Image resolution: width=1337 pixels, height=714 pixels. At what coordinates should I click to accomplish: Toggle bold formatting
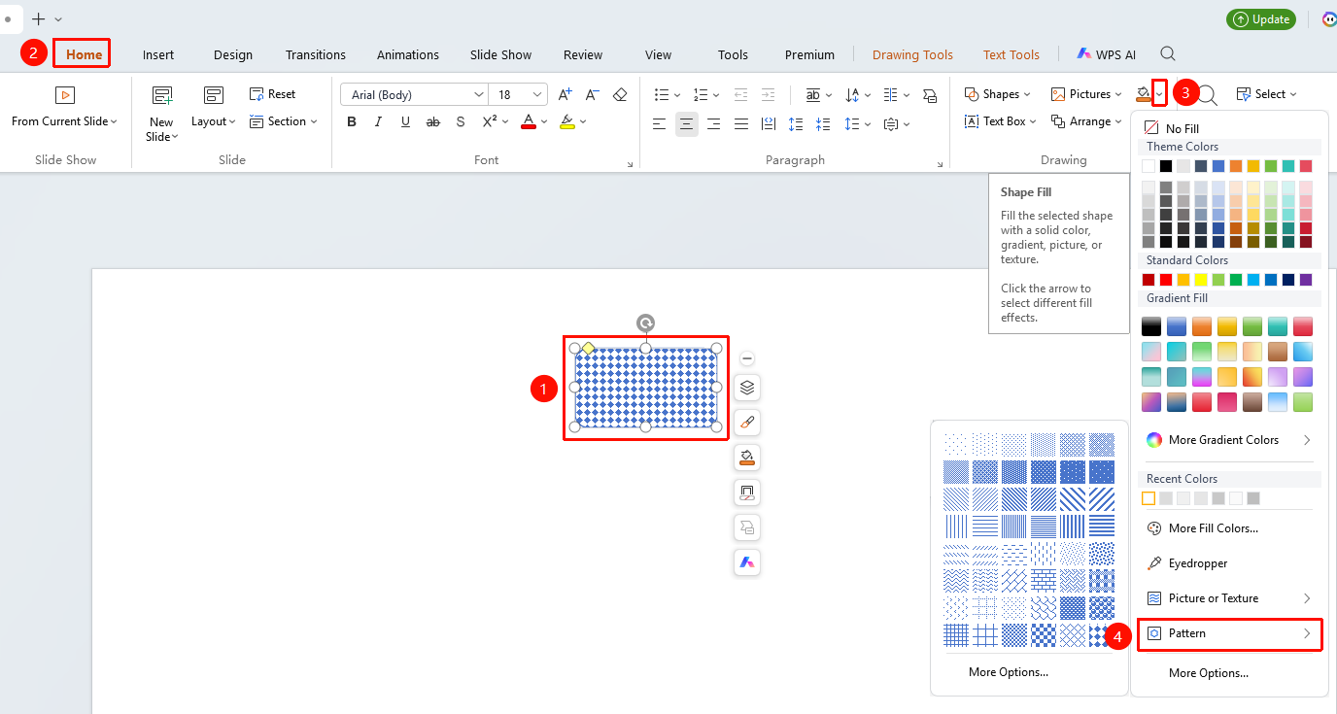tap(352, 121)
